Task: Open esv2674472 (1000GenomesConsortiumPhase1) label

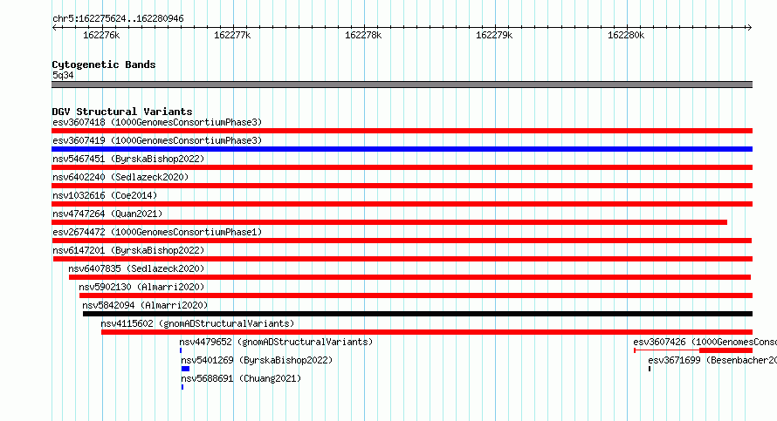Action: 157,232
